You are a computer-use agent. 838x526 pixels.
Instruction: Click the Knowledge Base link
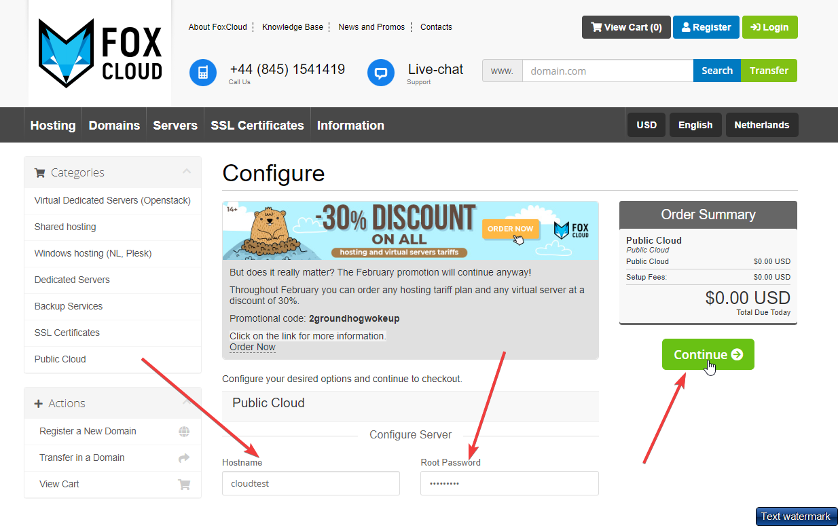tap(293, 27)
